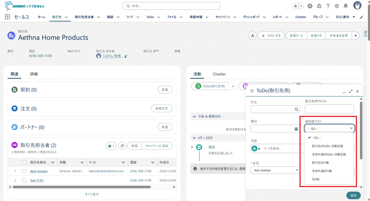370x201 pixels.
Task: Click the ToDo(取引先用) green action icon
Action: pos(198,86)
